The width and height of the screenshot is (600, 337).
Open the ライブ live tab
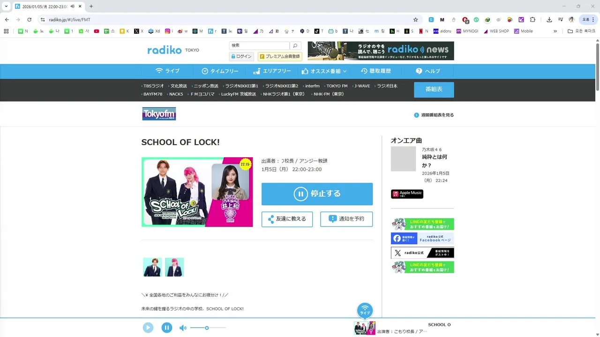(x=167, y=71)
